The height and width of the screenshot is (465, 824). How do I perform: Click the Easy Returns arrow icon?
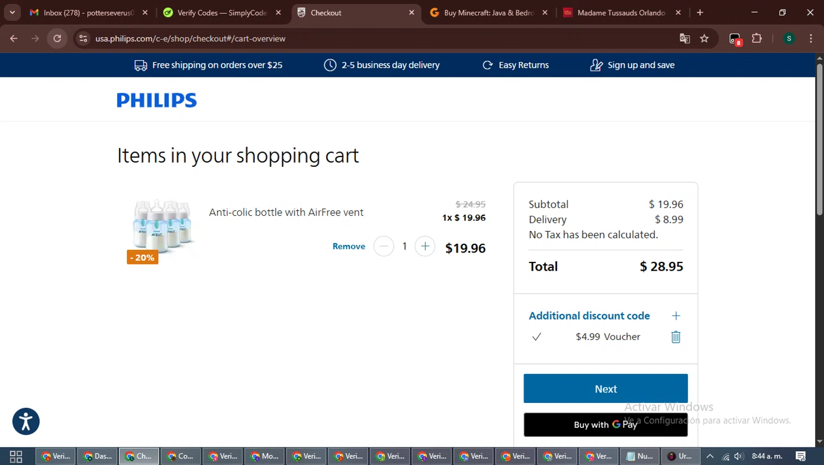pos(487,65)
